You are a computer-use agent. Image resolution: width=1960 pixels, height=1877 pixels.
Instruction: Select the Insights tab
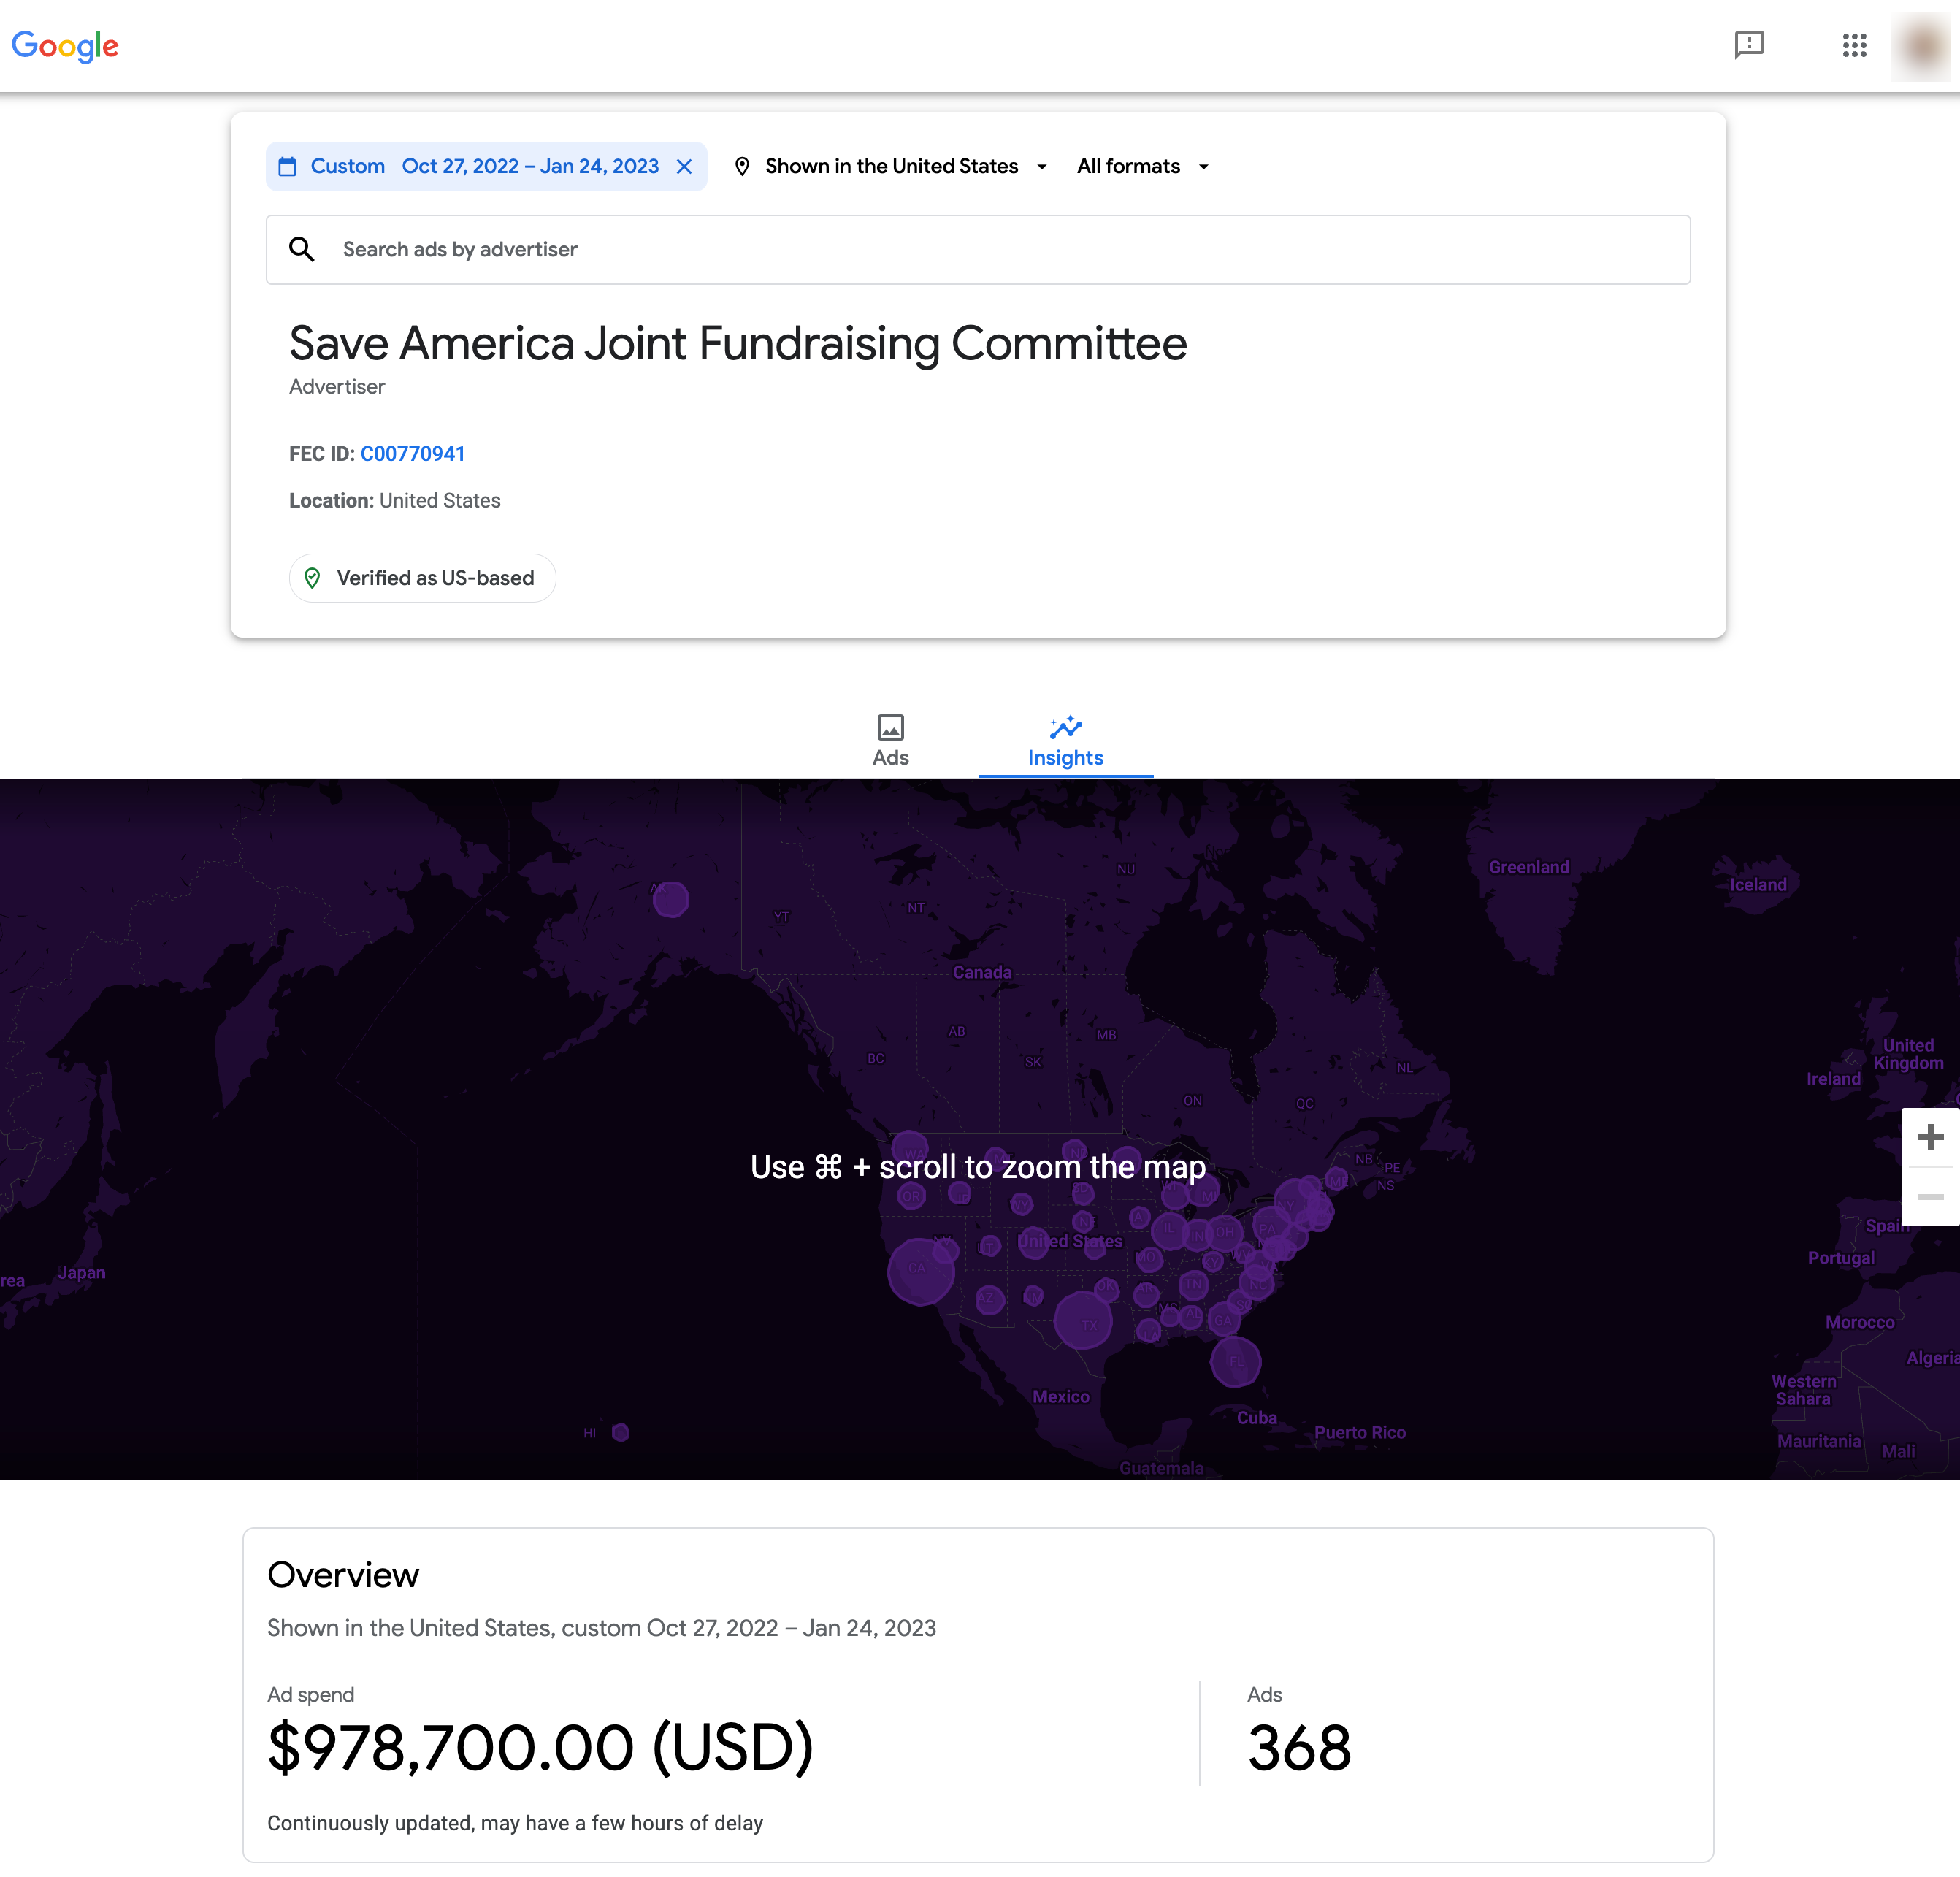pos(1065,741)
